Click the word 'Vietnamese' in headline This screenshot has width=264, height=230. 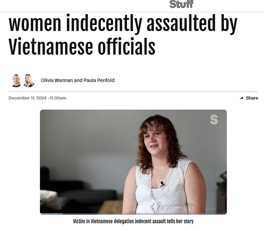click(51, 47)
